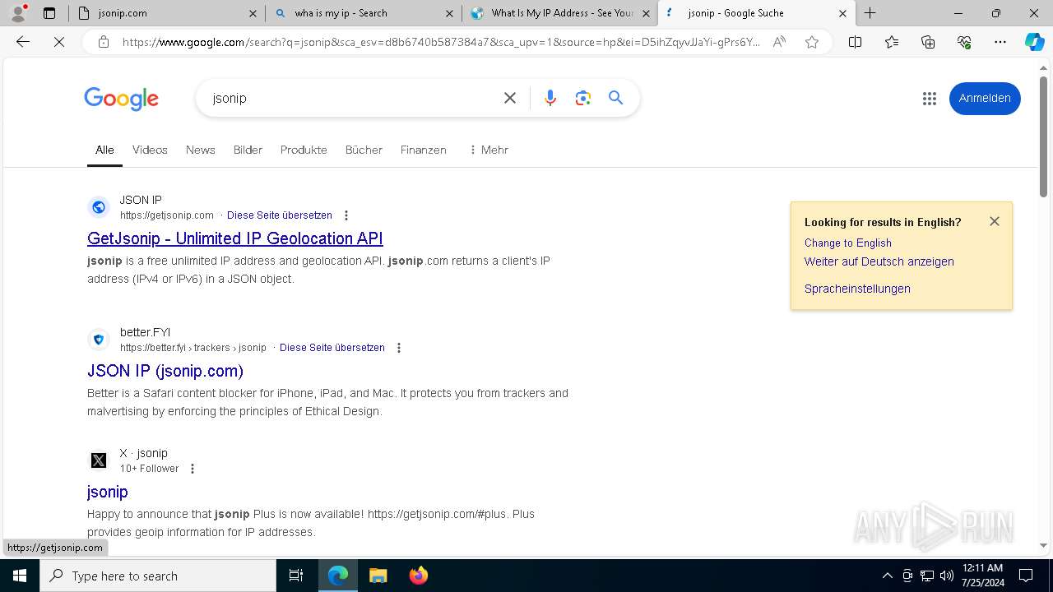Activate the Read aloud icon

[778, 42]
